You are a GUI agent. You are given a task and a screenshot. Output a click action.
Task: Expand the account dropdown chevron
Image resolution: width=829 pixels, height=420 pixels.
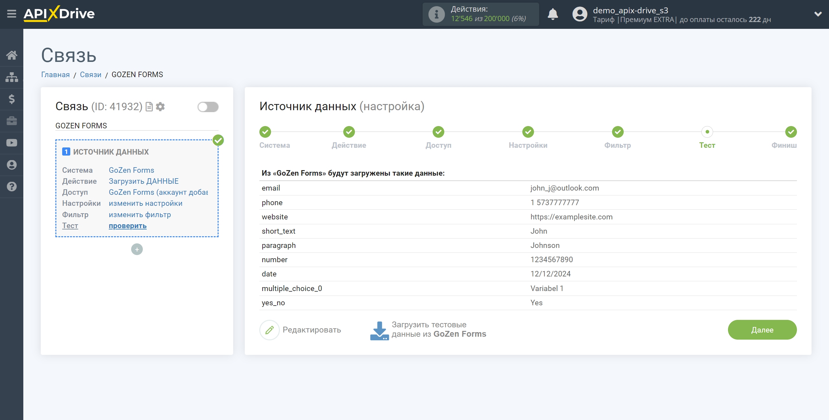(x=818, y=14)
